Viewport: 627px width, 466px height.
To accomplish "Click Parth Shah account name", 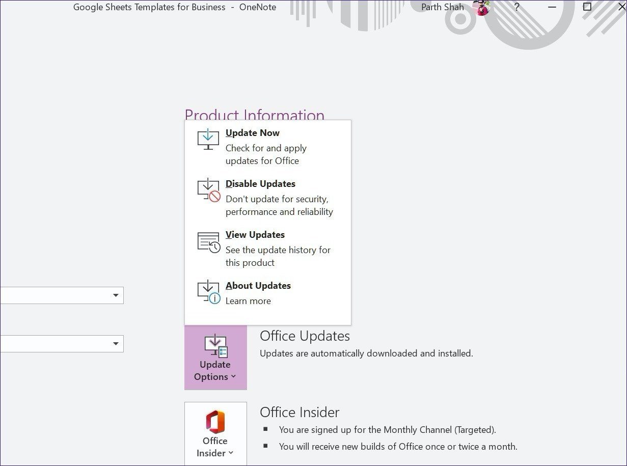I will pyautogui.click(x=443, y=7).
